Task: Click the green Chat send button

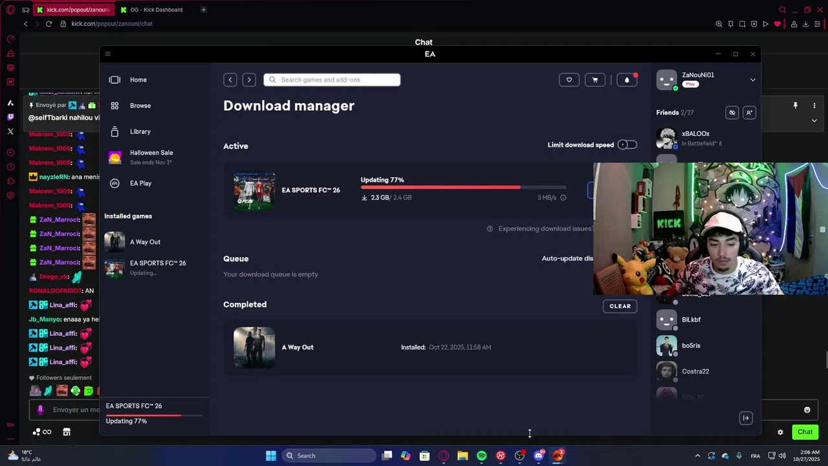Action: (805, 432)
